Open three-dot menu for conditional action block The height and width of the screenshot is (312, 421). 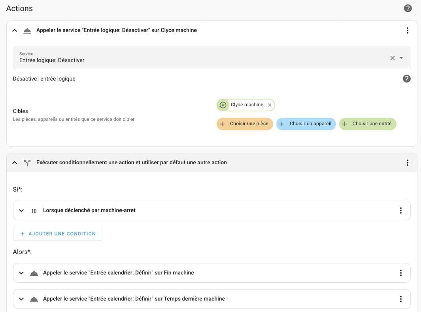pyautogui.click(x=407, y=163)
